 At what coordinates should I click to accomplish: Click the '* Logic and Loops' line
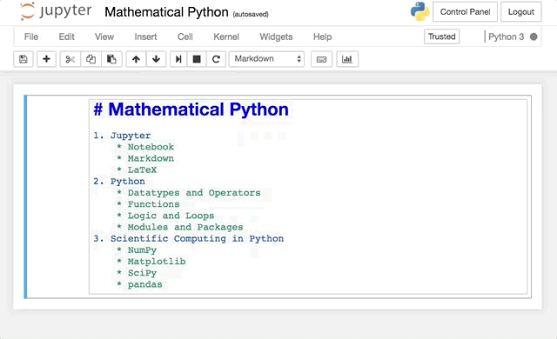click(165, 216)
